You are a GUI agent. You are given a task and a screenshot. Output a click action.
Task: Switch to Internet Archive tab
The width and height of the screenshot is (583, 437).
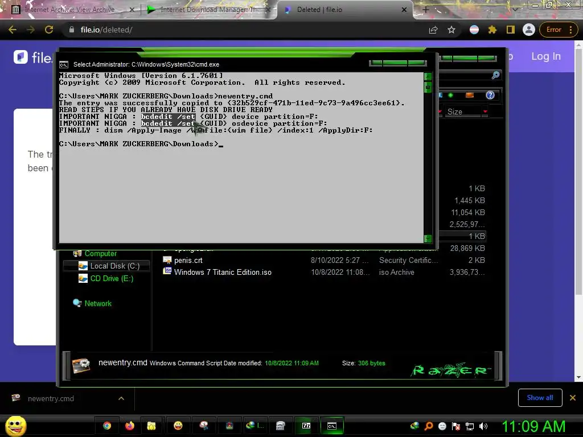click(x=70, y=10)
